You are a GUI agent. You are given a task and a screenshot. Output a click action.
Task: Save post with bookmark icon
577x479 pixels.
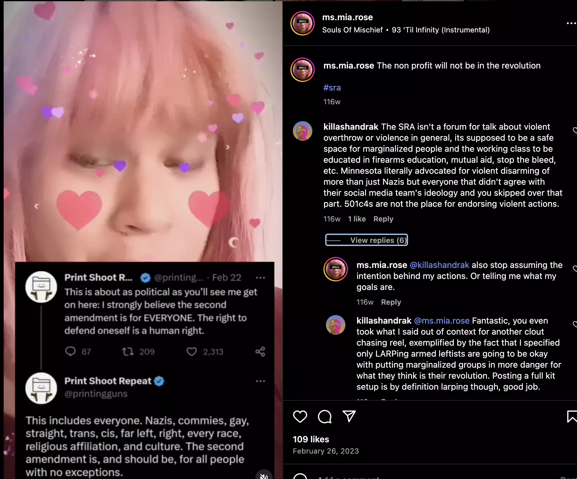[x=572, y=417]
